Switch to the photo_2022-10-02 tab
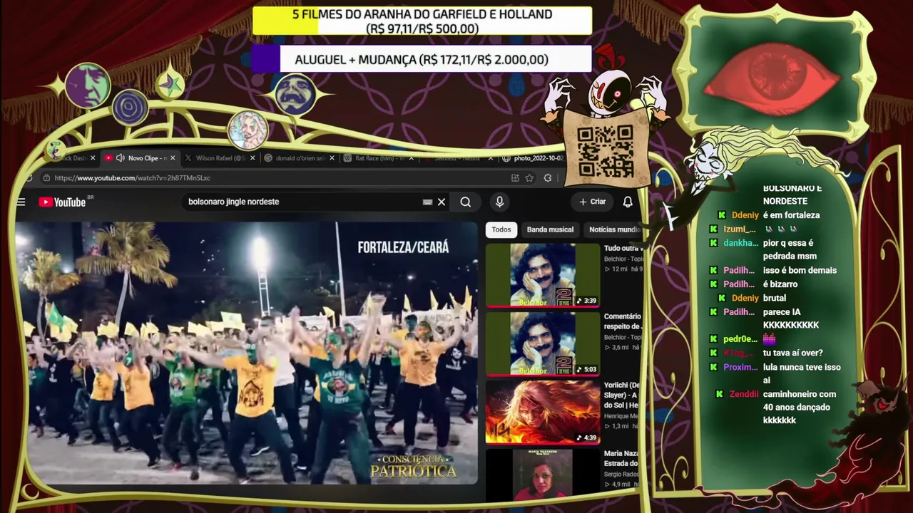Viewport: 913px width, 513px height. 534,158
